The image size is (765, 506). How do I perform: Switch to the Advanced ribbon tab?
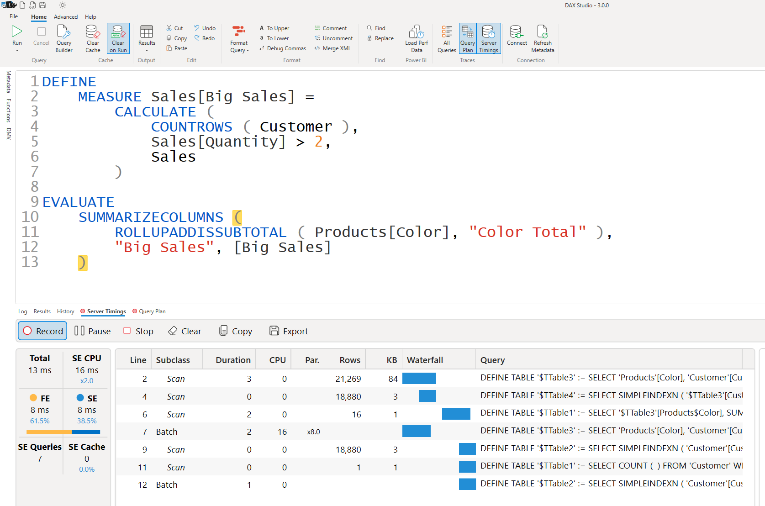pyautogui.click(x=65, y=16)
